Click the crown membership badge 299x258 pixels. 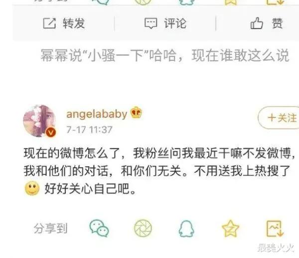[136, 112]
